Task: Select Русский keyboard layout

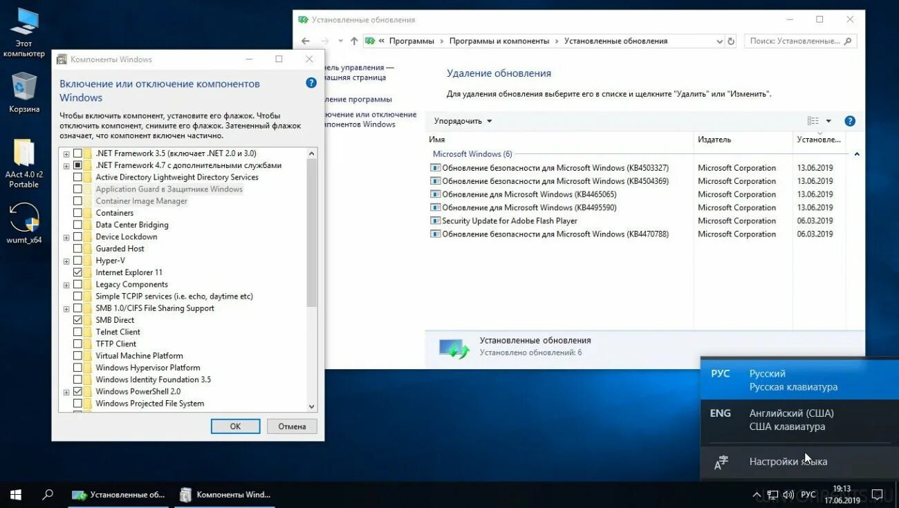Action: pyautogui.click(x=799, y=380)
